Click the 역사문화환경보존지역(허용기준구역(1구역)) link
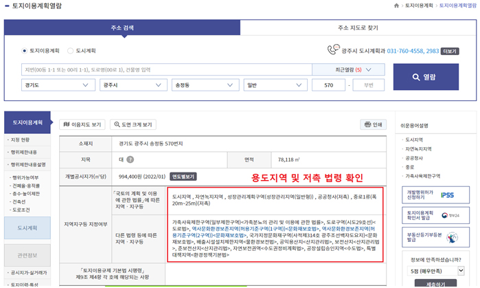The height and width of the screenshot is (288, 480). click(x=238, y=229)
